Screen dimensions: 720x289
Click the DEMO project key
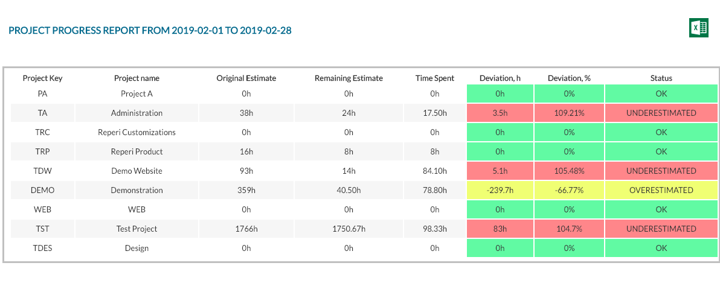tap(42, 190)
